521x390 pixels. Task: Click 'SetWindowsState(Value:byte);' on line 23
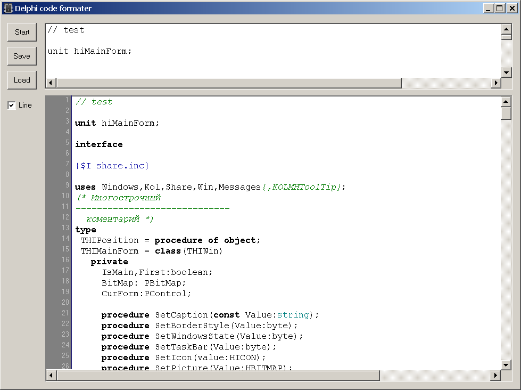point(229,336)
